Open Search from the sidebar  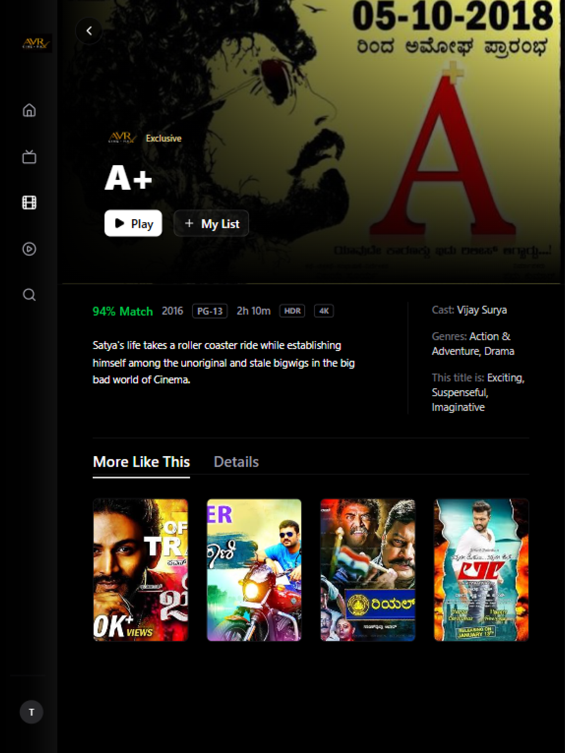(29, 295)
